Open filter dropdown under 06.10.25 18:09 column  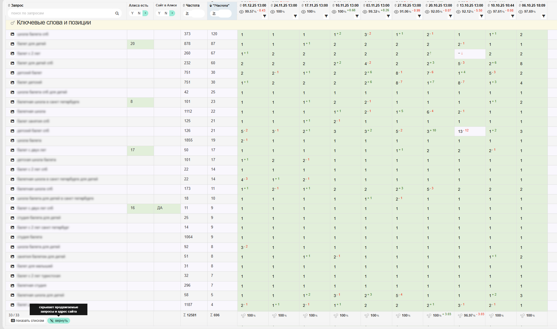[543, 16]
